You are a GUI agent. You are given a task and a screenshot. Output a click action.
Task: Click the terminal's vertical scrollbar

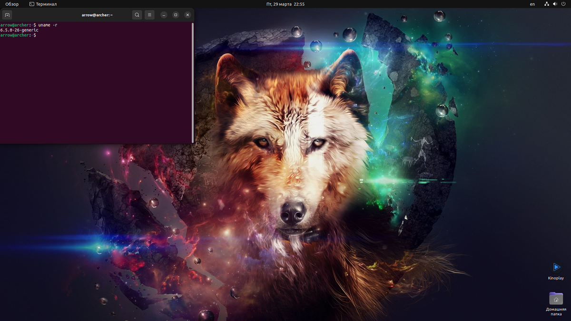(192, 82)
